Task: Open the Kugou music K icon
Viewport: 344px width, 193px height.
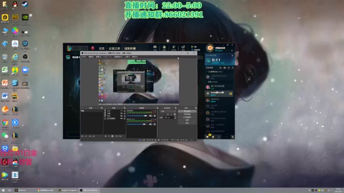Action: pos(15,123)
